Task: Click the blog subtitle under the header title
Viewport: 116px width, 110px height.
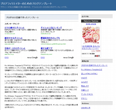Action: [x=34, y=7]
